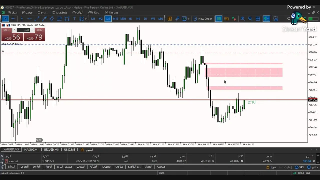Switch chart timeframe to M1
Image resolution: width=320 pixels, height=180 pixels.
pos(93,19)
